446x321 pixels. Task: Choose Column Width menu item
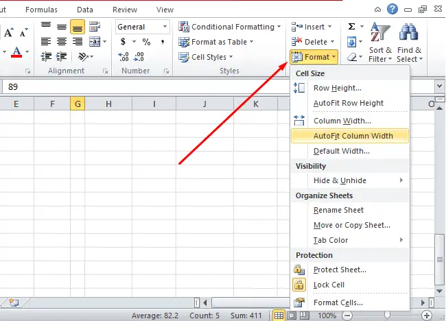point(350,121)
